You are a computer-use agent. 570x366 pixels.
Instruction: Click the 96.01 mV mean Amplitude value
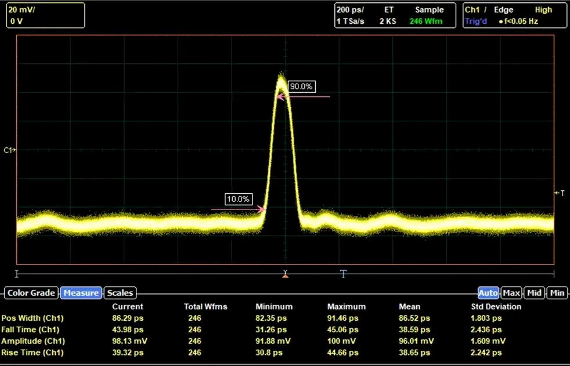[x=416, y=341]
